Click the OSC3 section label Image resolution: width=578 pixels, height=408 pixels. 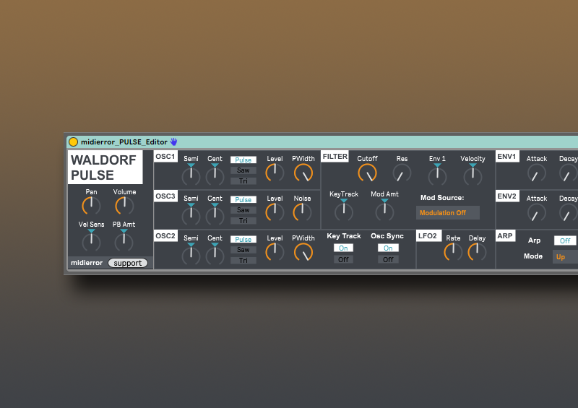coord(165,196)
